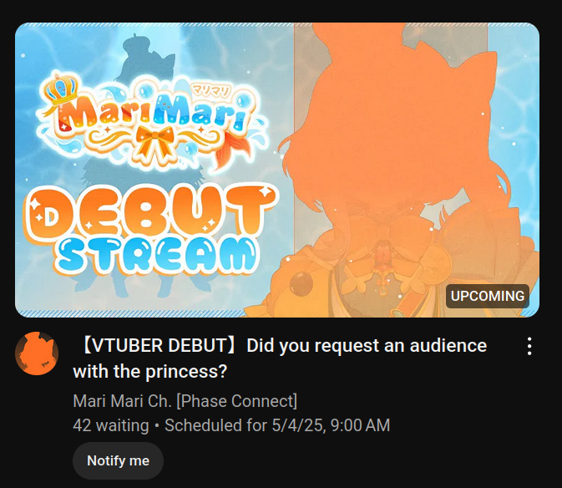Open Mari Mari Ch. [Phase Connect] channel
Viewport: 562px width, 488px height.
tap(185, 401)
